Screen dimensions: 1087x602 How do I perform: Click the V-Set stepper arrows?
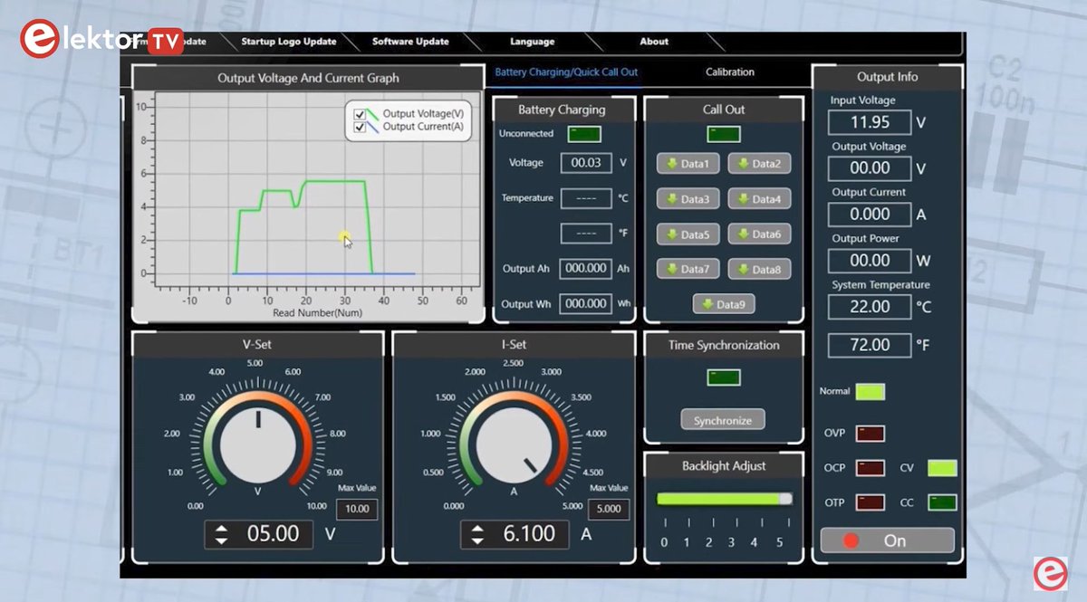coord(222,535)
